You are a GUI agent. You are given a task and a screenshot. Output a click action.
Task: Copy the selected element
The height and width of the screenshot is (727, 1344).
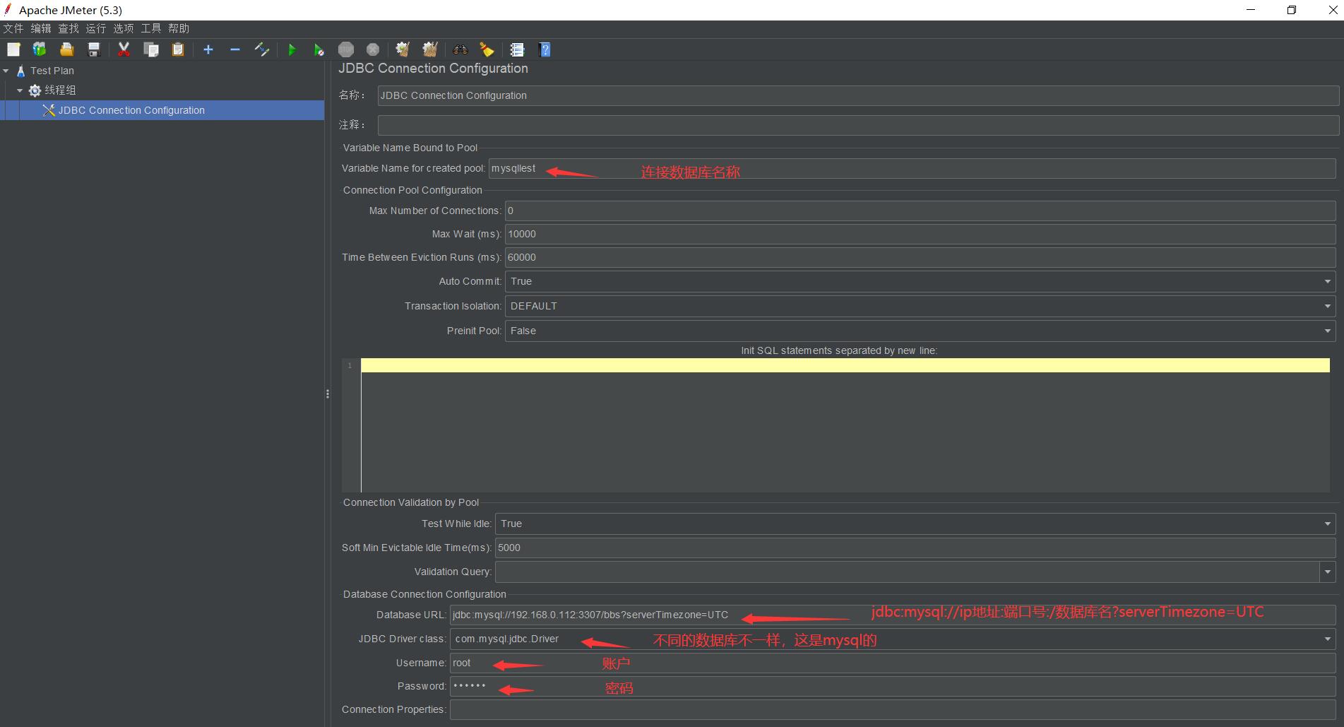(x=151, y=49)
